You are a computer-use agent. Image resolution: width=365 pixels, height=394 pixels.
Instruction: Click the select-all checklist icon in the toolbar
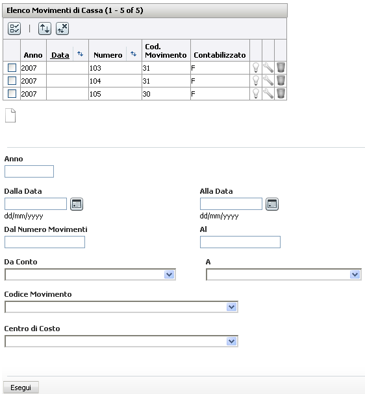14,29
